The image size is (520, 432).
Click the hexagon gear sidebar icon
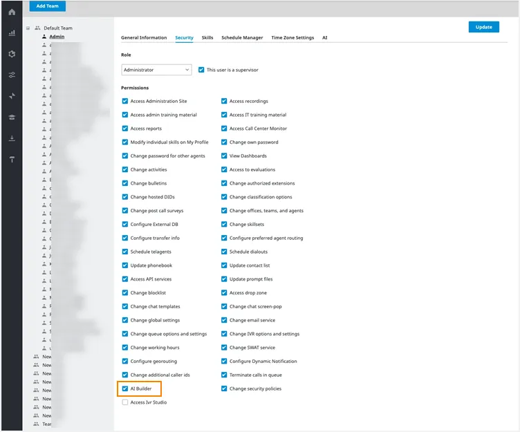tap(12, 54)
